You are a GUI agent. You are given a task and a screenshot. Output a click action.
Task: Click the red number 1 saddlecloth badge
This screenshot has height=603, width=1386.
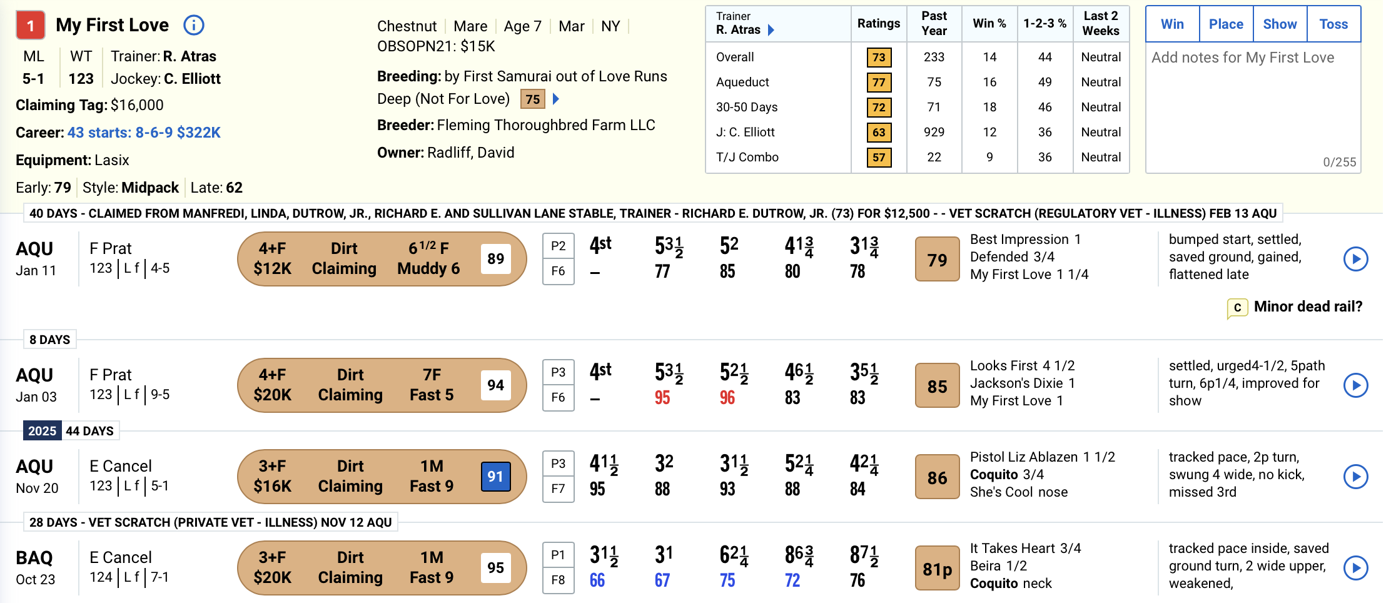click(x=30, y=26)
